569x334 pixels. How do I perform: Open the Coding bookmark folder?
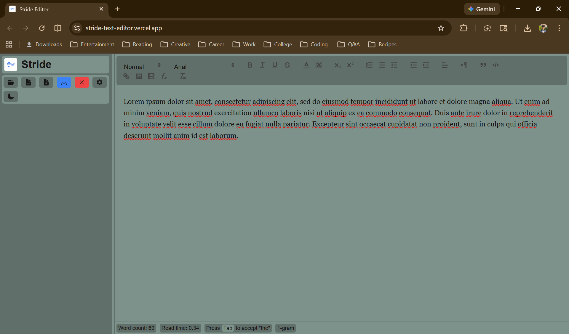pyautogui.click(x=314, y=44)
